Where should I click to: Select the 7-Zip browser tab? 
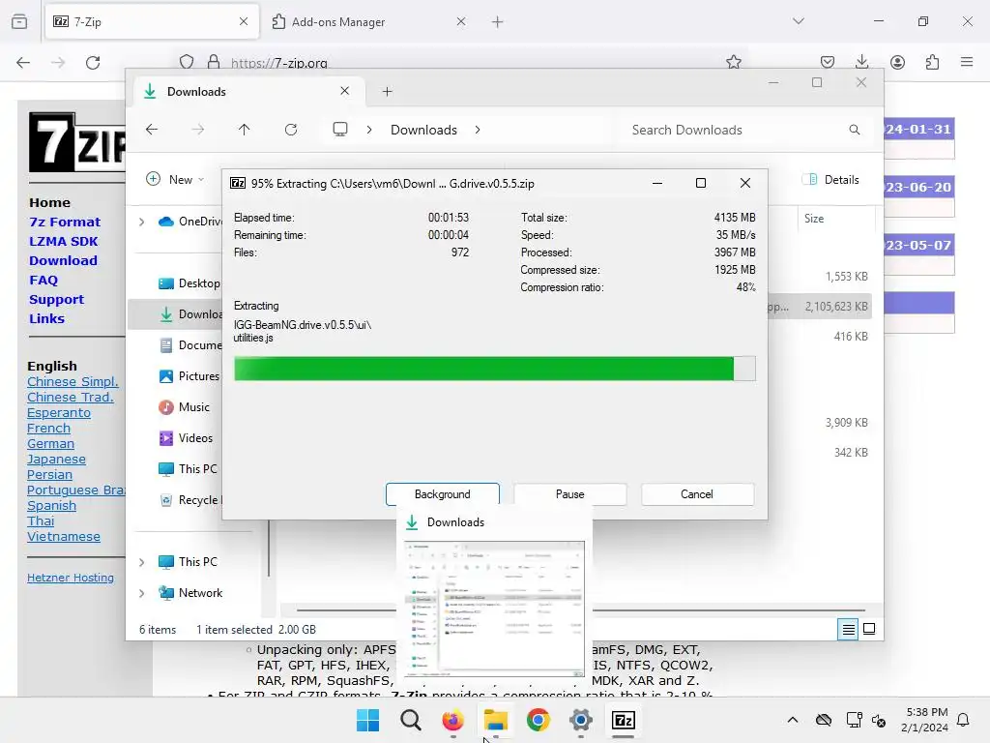(x=152, y=21)
